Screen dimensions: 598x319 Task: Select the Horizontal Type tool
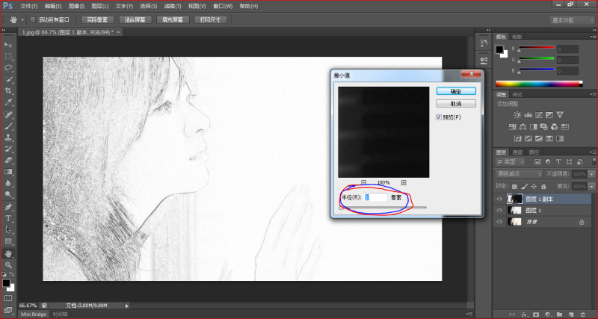(9, 218)
